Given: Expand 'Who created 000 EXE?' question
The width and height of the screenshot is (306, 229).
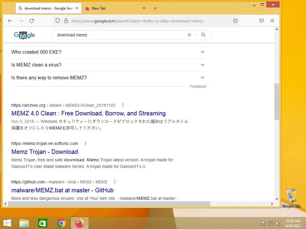Looking at the screenshot, I should click(108, 52).
